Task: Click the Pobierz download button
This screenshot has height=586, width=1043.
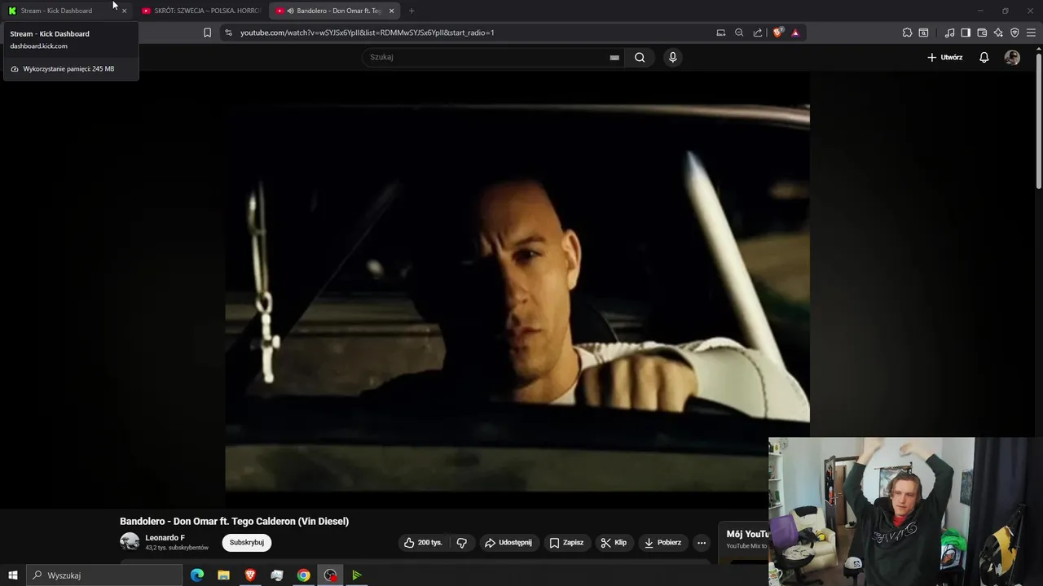Action: pyautogui.click(x=662, y=542)
